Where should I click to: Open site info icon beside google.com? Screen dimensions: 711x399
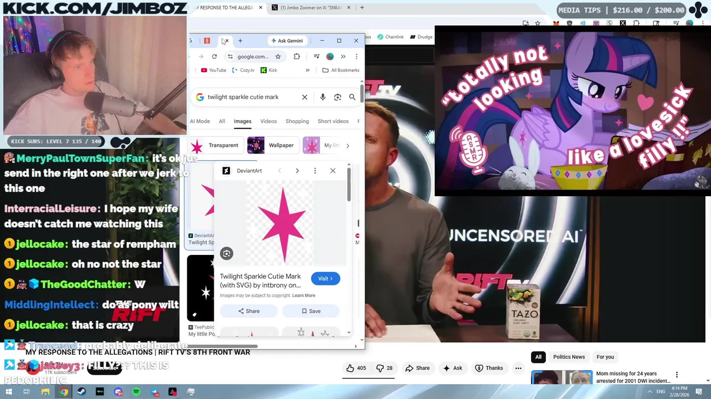(230, 57)
